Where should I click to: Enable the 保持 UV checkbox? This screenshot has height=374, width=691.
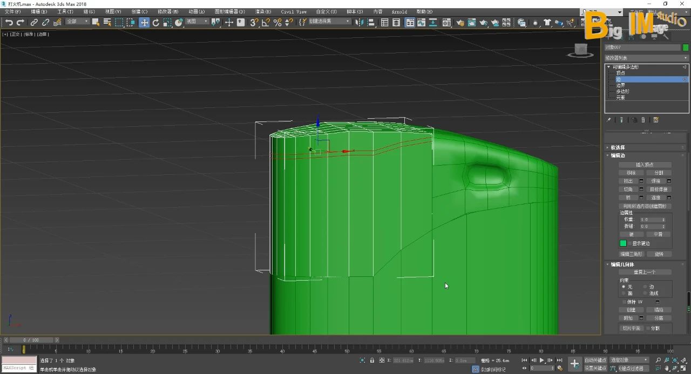(x=625, y=302)
